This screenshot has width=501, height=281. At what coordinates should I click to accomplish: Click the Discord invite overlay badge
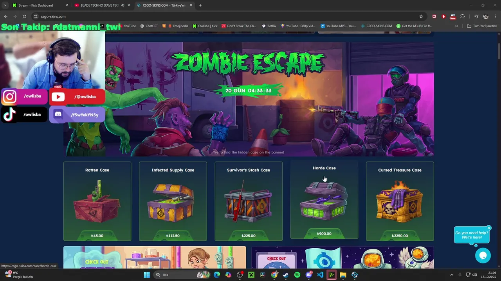(77, 115)
